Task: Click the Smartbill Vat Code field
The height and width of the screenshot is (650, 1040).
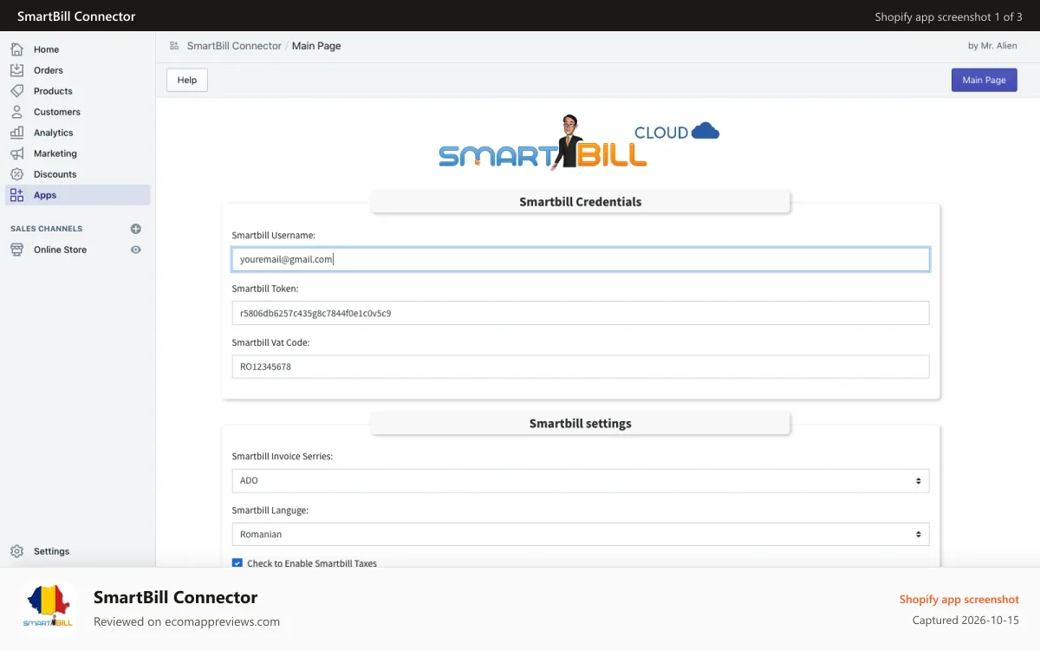Action: 581,367
